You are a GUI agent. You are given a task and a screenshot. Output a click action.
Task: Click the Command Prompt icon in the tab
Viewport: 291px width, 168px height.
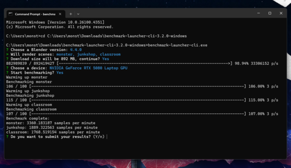tap(11, 14)
